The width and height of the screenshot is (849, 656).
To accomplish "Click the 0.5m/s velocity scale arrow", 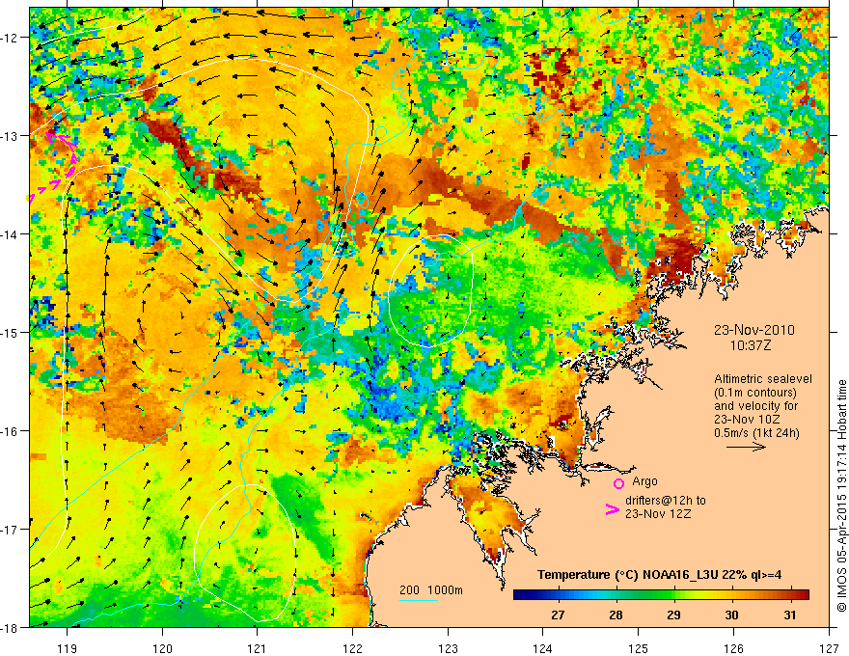I will pyautogui.click(x=746, y=447).
